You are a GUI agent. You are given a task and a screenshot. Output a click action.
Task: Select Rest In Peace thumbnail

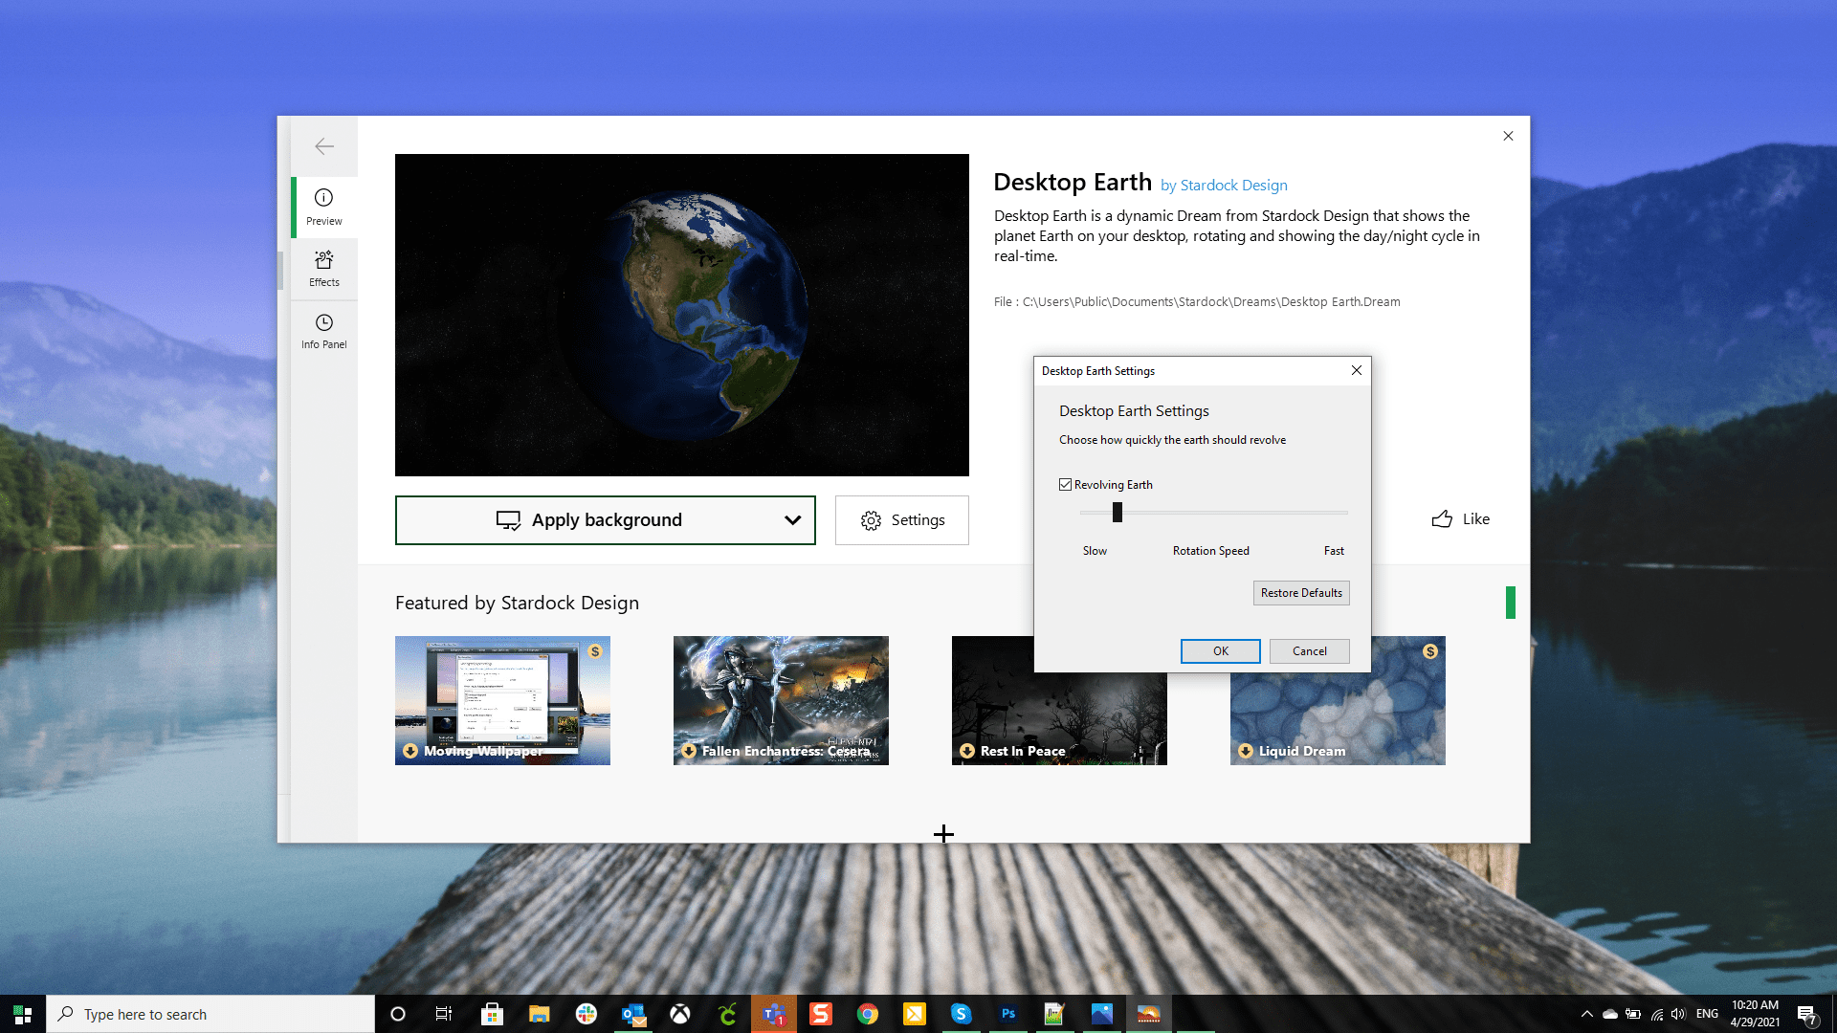[x=1058, y=700]
